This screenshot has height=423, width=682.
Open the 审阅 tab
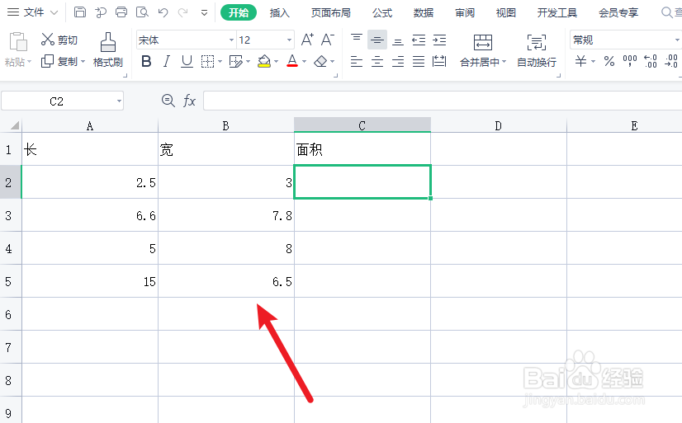465,12
